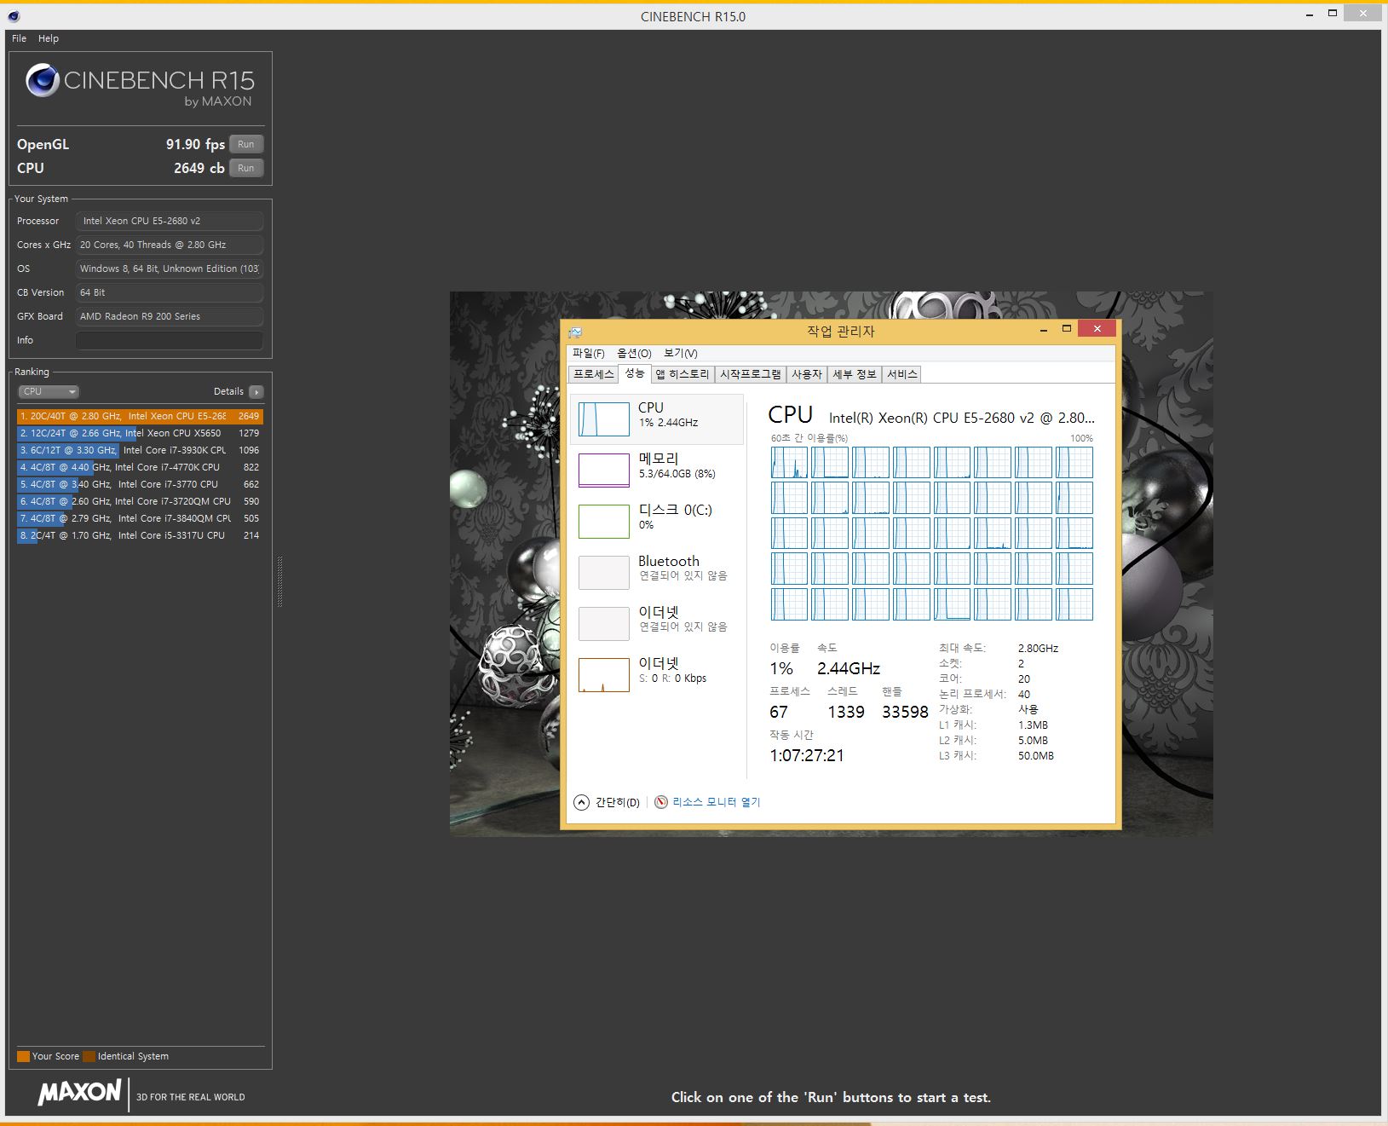Click the Info input field
Image resolution: width=1388 pixels, height=1126 pixels.
pyautogui.click(x=170, y=340)
